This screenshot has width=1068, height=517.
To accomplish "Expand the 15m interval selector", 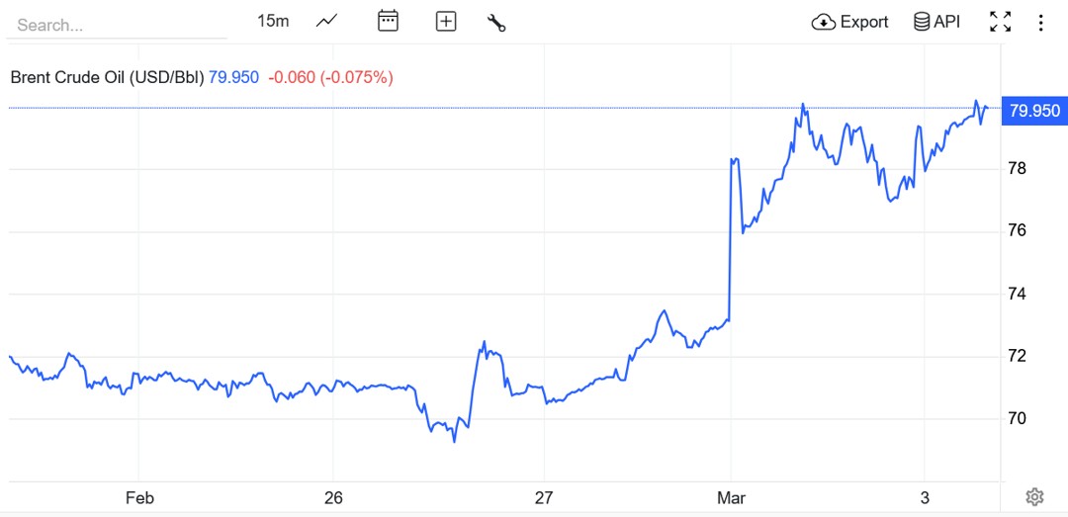I will 273,21.
